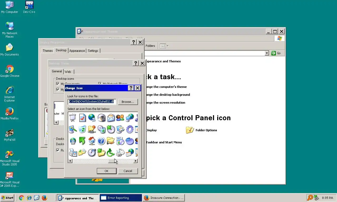The image size is (337, 202).
Task: Choose the software box with CD icon
Action: pos(120,141)
